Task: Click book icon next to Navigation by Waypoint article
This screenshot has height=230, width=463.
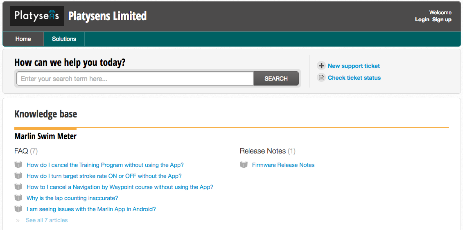Action: (x=18, y=187)
